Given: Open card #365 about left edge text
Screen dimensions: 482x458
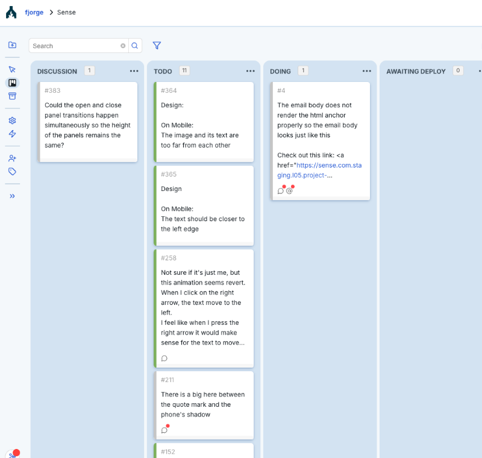Looking at the screenshot, I should (204, 205).
